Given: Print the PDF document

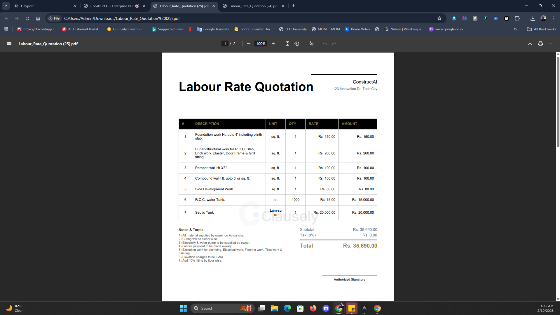Looking at the screenshot, I should point(540,44).
